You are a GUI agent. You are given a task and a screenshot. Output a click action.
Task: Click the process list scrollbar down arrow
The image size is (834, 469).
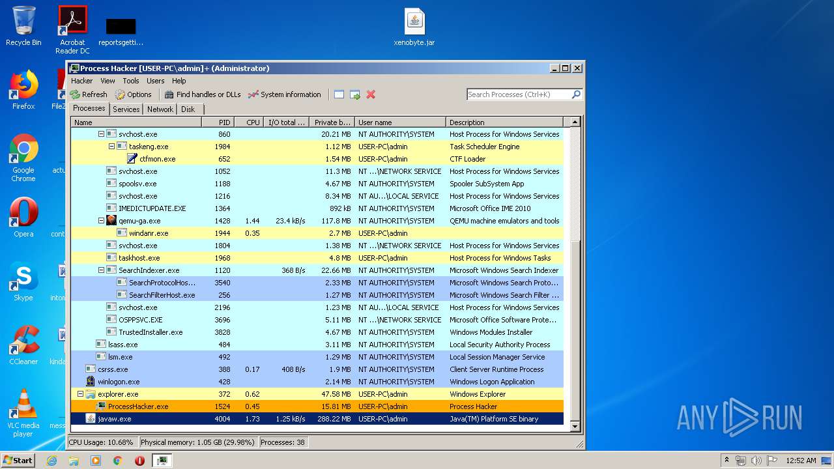575,427
